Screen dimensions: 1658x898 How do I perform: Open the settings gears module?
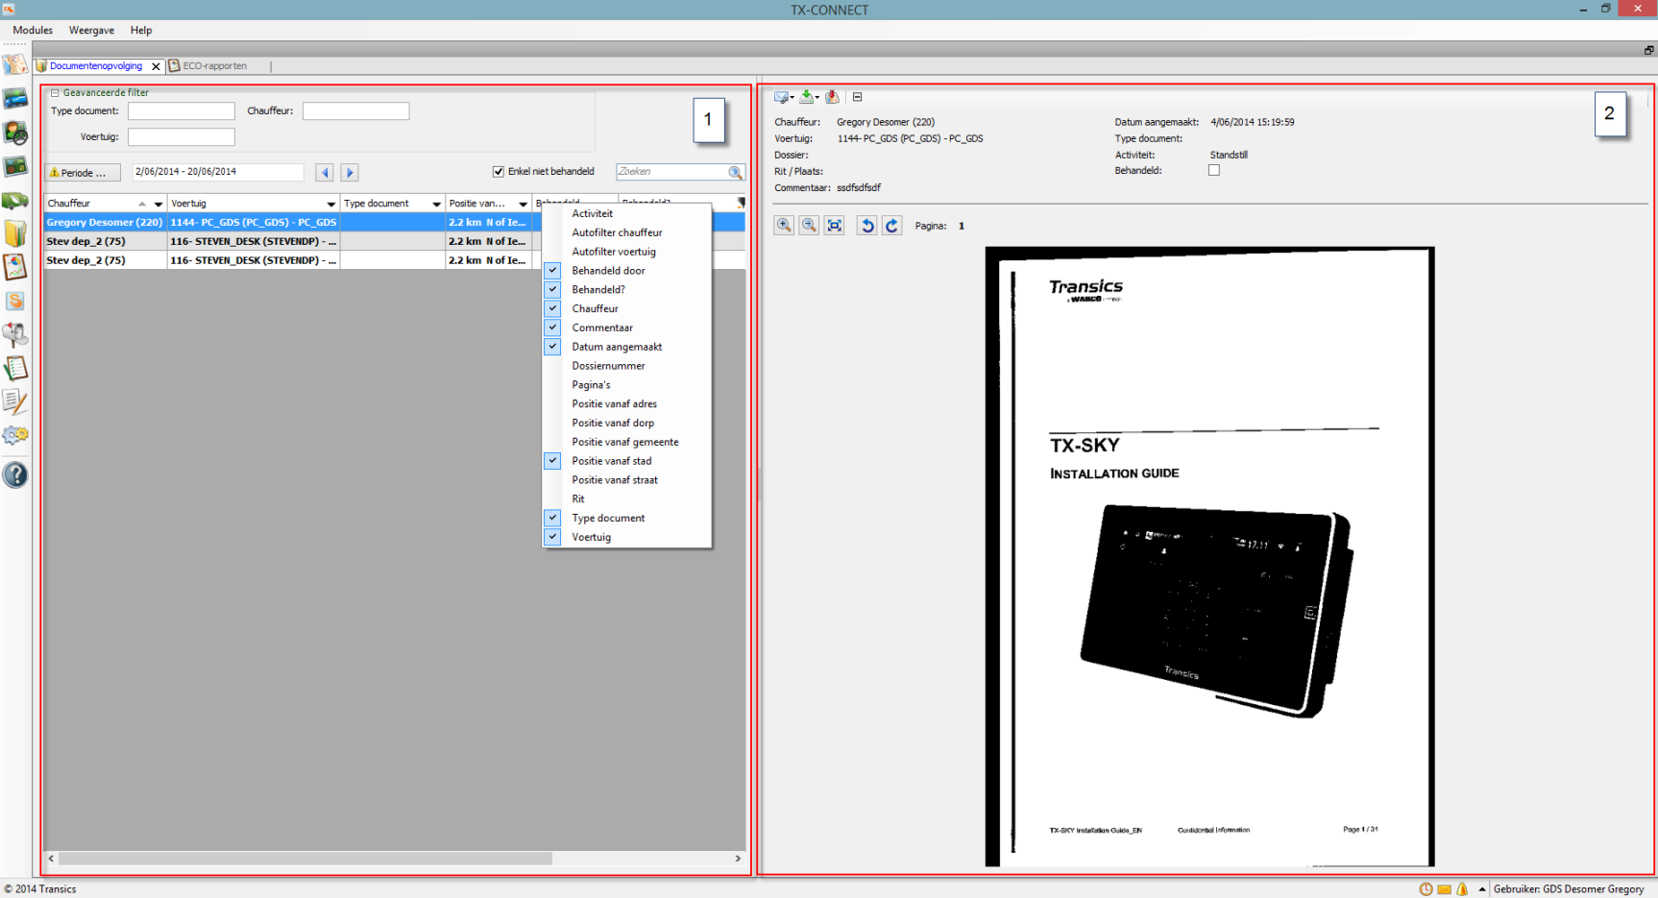coord(14,436)
